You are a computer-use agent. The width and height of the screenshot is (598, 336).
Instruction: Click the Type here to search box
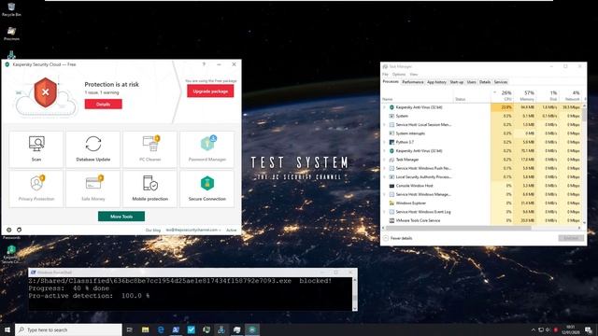coord(68,329)
